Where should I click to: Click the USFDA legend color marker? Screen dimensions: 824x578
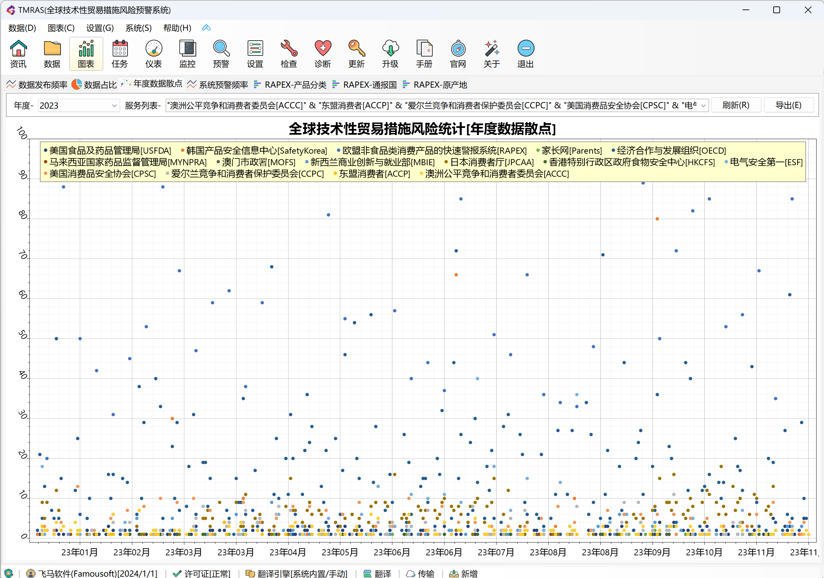coord(46,150)
